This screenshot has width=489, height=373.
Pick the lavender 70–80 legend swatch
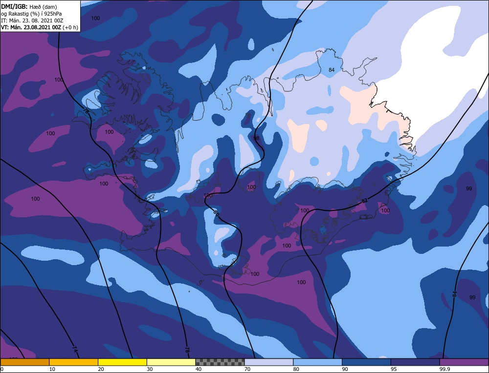[x=269, y=362]
